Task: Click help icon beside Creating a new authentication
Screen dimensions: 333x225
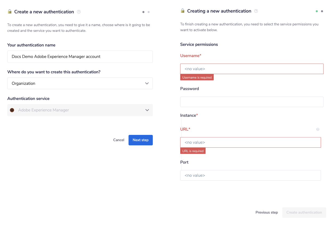Action: pyautogui.click(x=256, y=11)
